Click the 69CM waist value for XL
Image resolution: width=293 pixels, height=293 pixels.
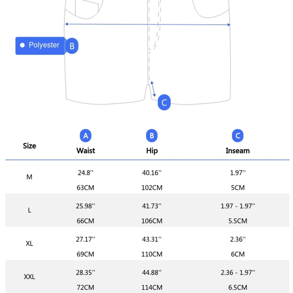point(85,254)
